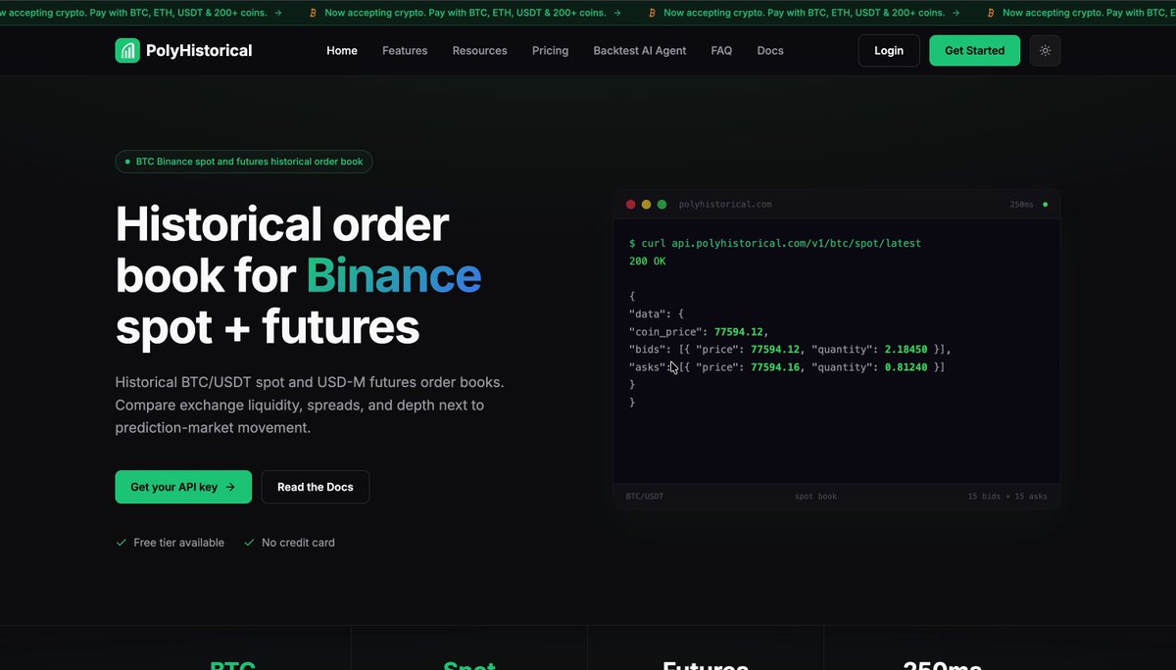
Task: Click the BTC/USDT label in terminal footer
Action: point(645,497)
